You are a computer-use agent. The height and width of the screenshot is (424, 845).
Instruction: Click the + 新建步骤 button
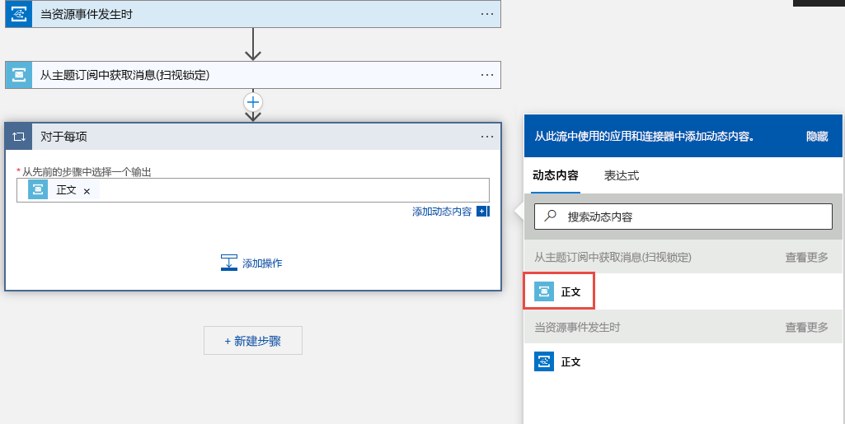(x=253, y=341)
